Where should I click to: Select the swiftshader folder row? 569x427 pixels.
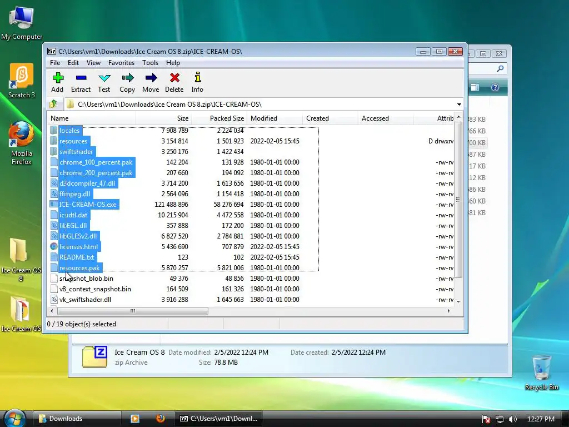pyautogui.click(x=251, y=151)
